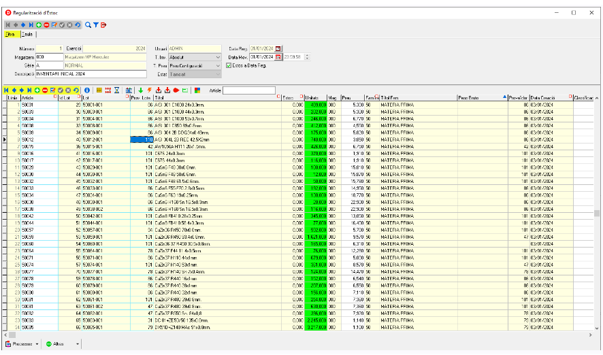Select green units cell 2.245,000
The width and height of the screenshot is (603, 355).
[x=315, y=320]
